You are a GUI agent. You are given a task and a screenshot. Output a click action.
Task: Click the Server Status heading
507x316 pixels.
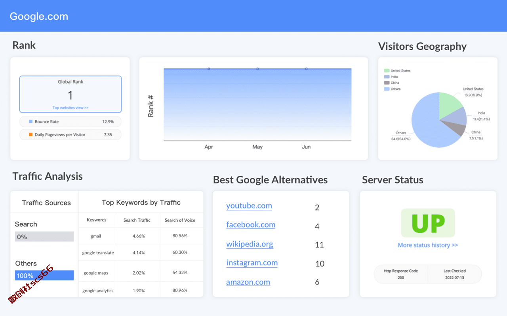[x=393, y=180]
